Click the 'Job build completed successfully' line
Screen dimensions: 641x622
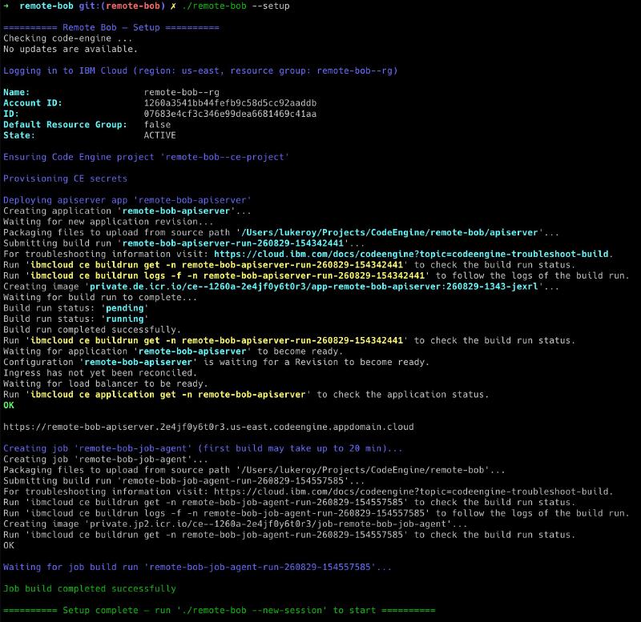click(90, 588)
